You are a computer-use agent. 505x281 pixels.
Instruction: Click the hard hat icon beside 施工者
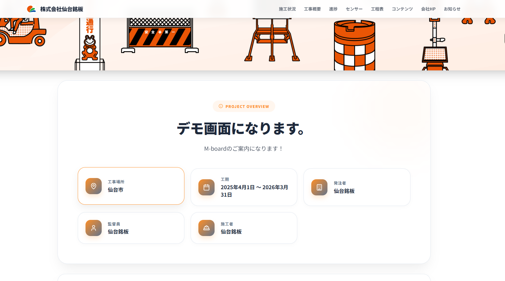(x=206, y=228)
